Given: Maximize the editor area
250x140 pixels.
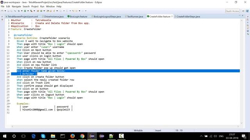Looking at the screenshot, I should (243, 16).
